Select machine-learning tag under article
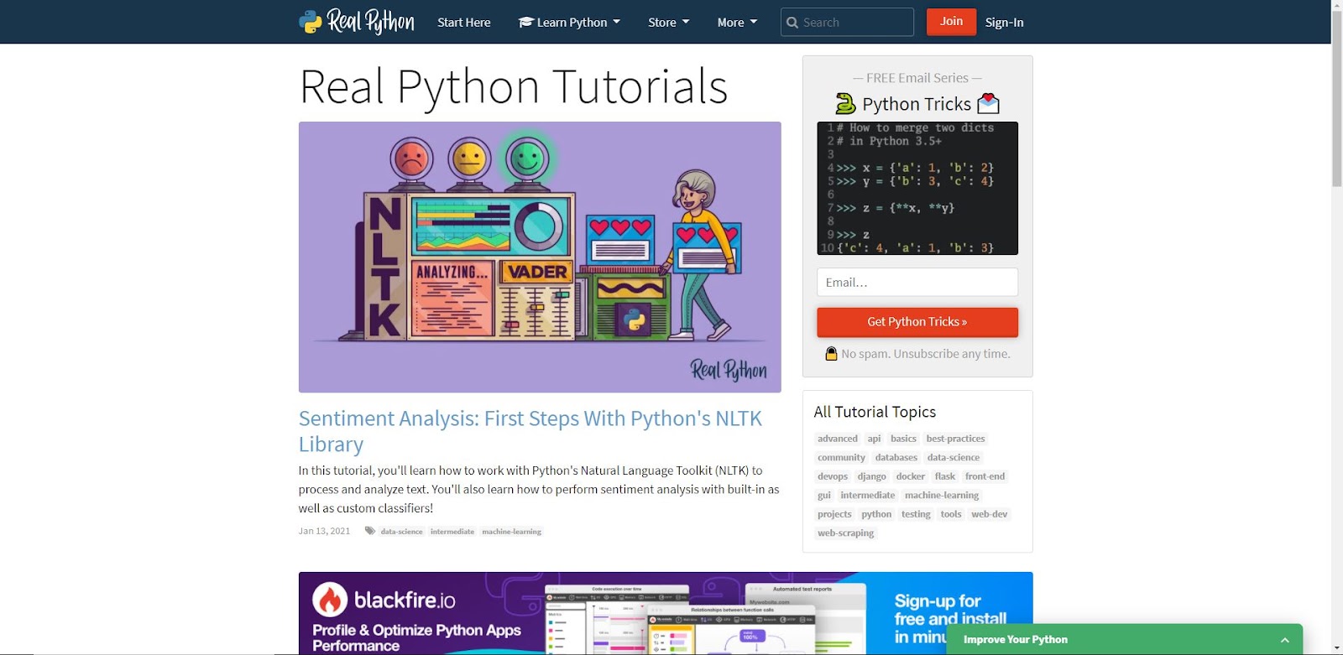1343x655 pixels. (x=511, y=532)
